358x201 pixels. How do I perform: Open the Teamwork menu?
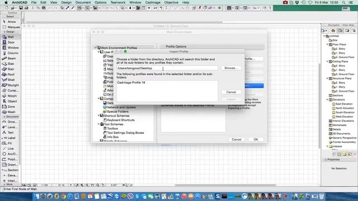click(118, 2)
